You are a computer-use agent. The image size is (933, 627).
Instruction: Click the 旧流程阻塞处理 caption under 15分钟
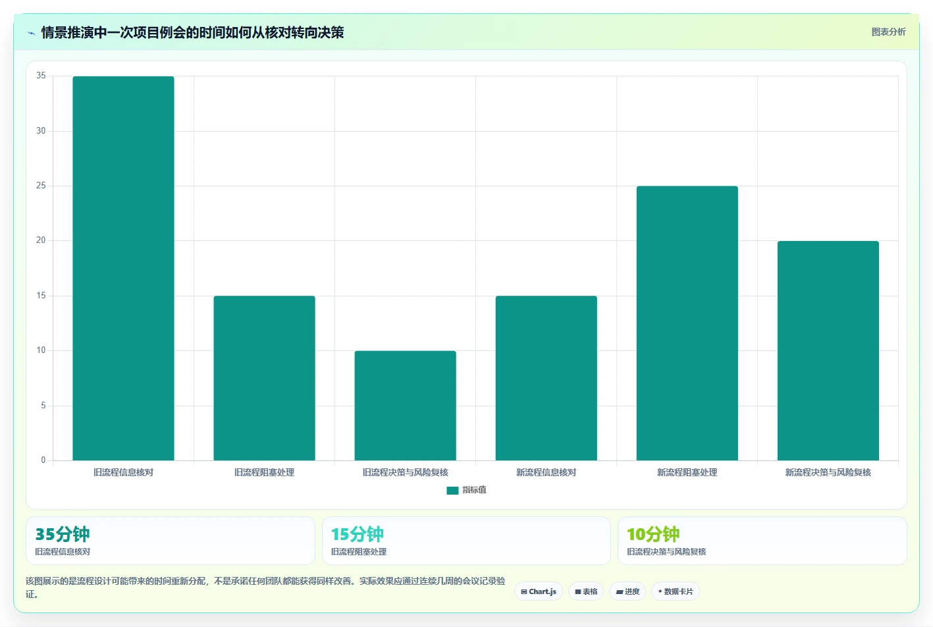coord(359,552)
